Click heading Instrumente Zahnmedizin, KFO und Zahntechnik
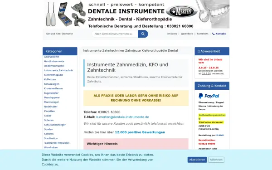Image resolution: width=272 pixels, height=170 pixels. pos(127,67)
